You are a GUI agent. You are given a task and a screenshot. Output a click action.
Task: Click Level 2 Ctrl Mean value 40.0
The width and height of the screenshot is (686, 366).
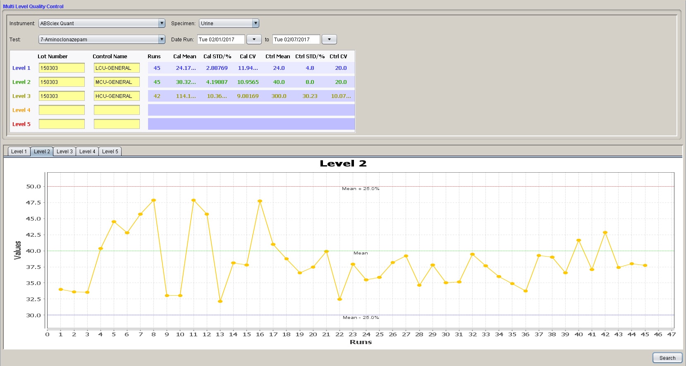(279, 82)
